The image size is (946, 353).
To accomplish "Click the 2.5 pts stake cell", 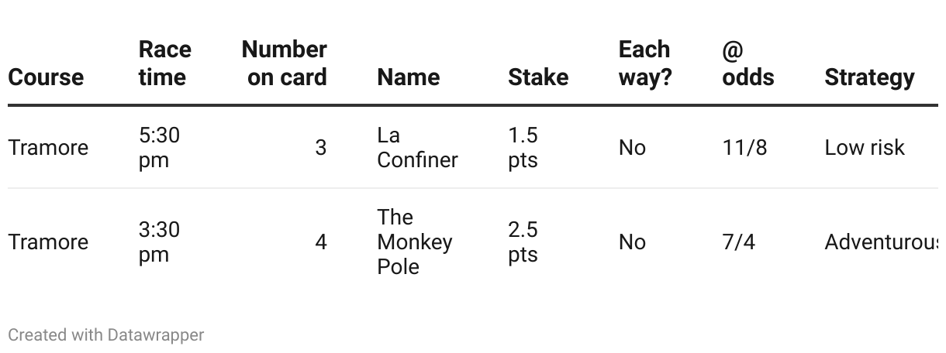I will click(x=523, y=242).
